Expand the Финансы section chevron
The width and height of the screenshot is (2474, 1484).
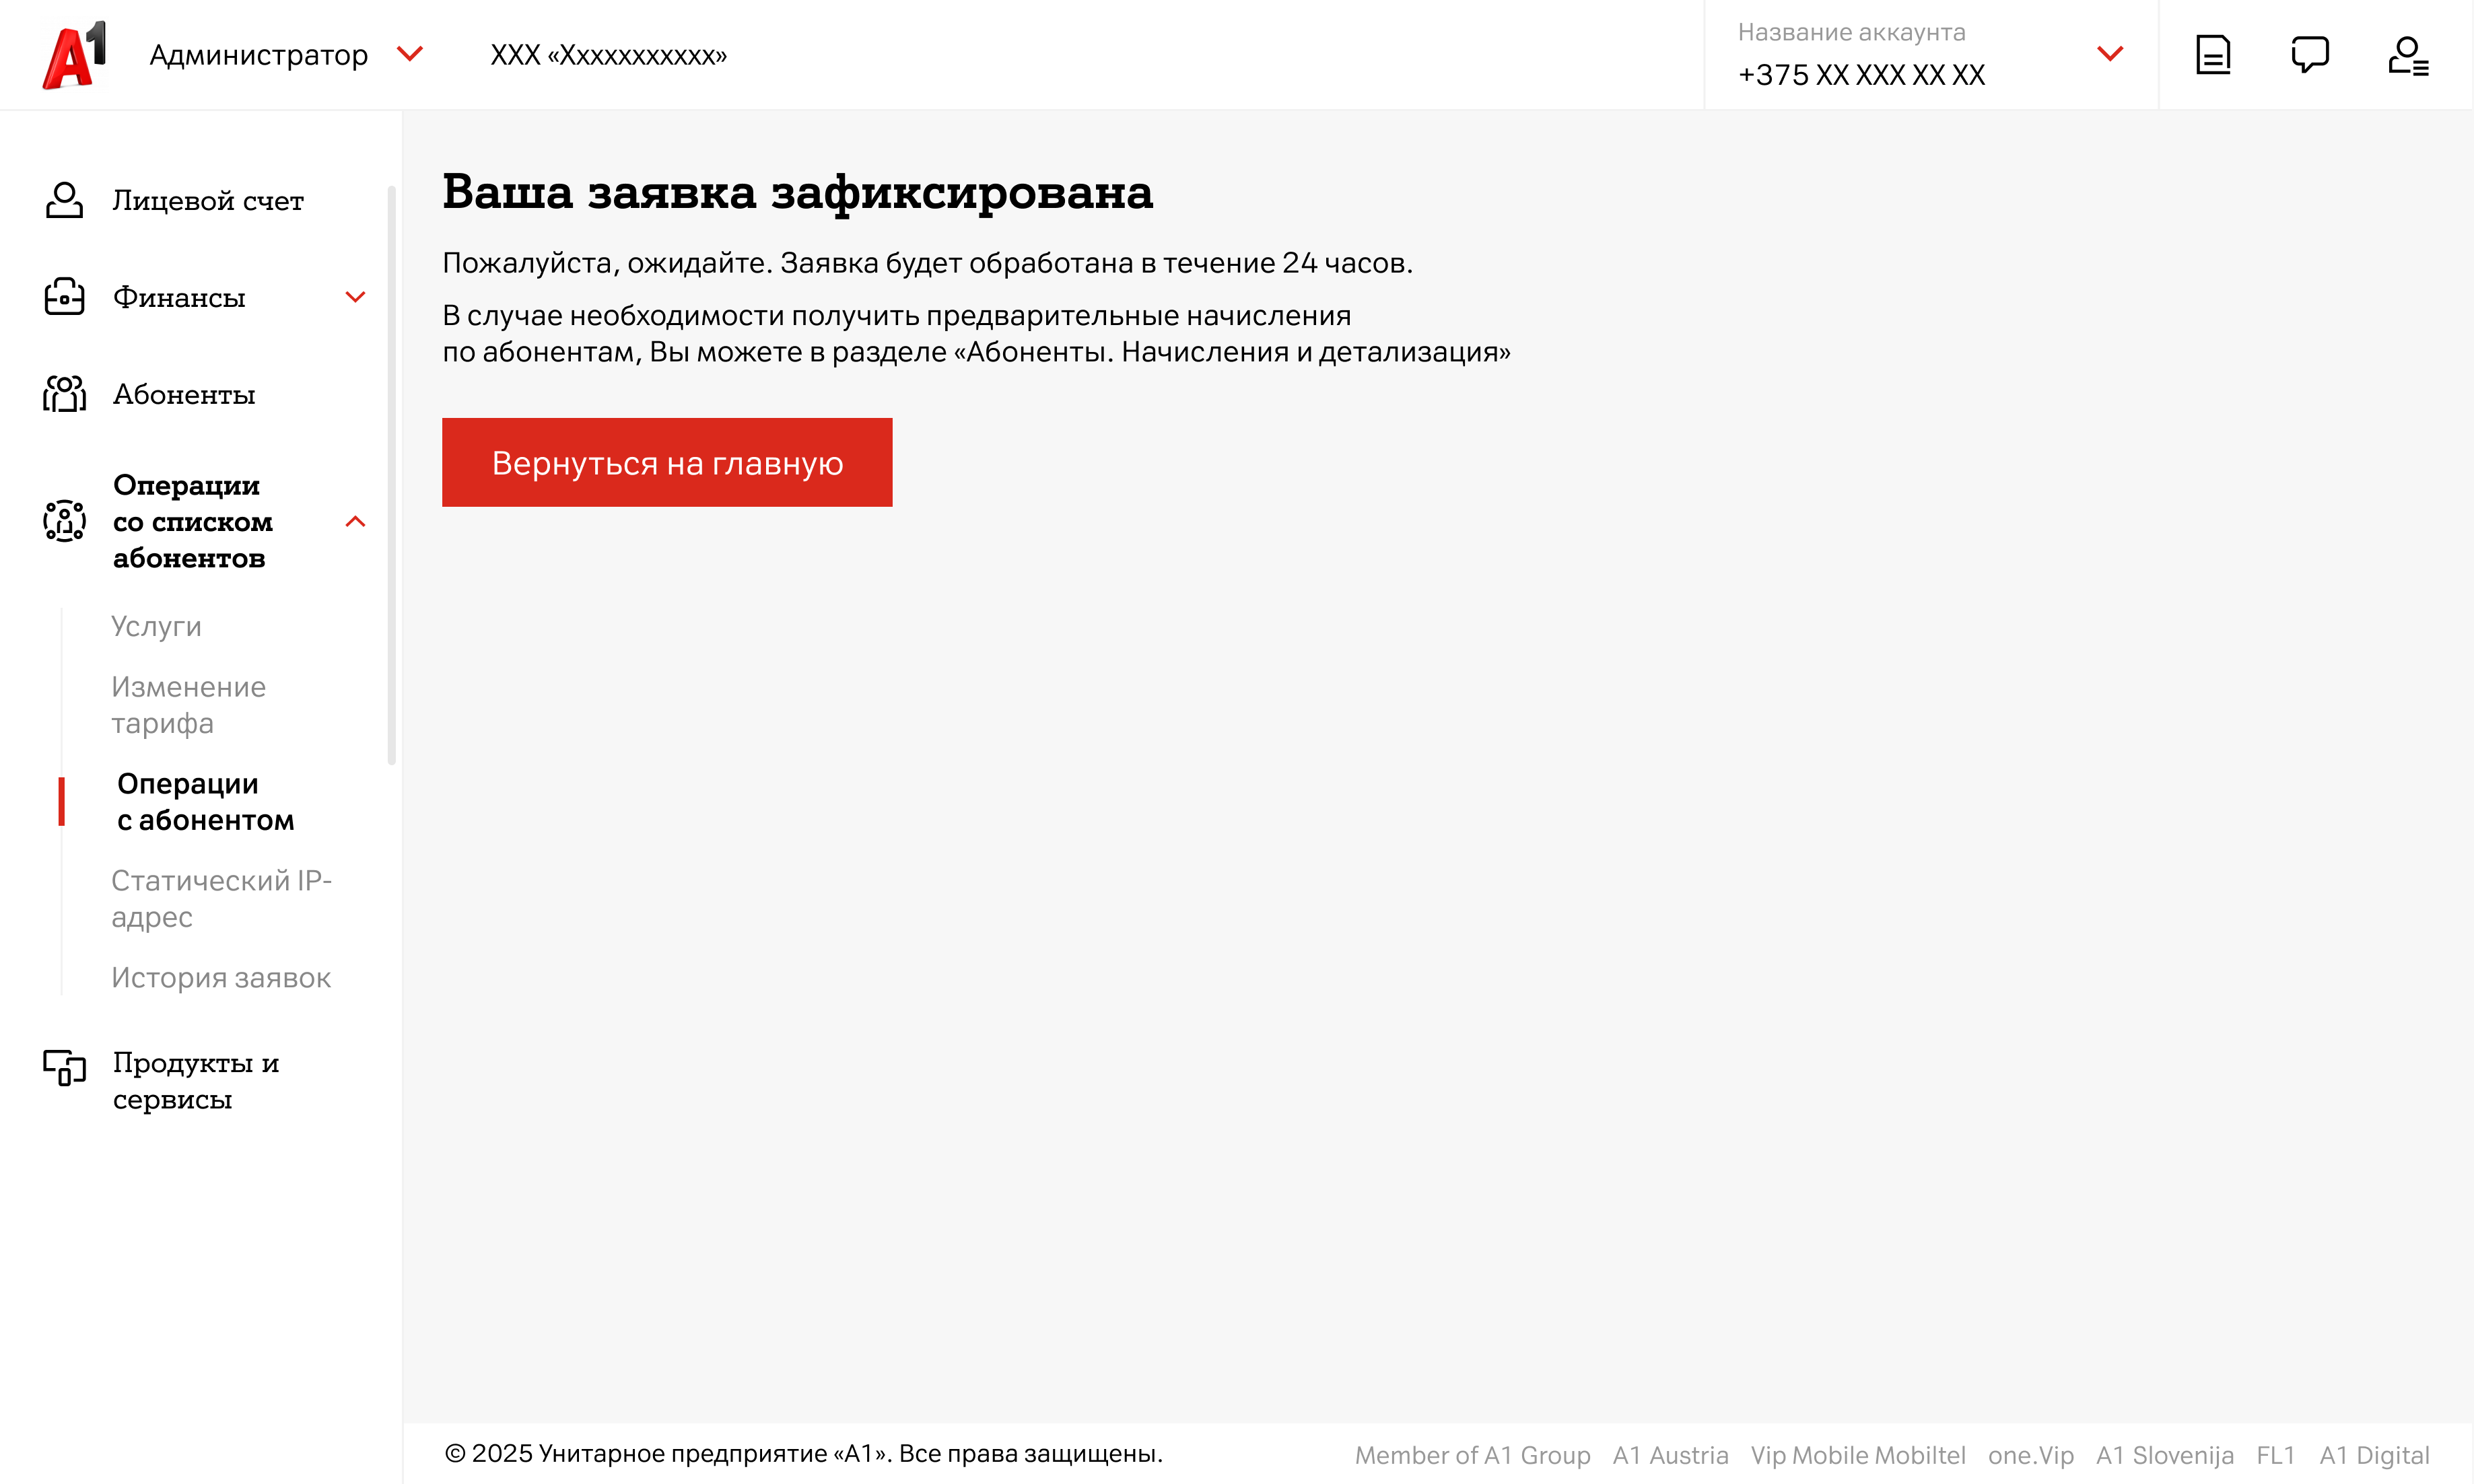pos(355,297)
